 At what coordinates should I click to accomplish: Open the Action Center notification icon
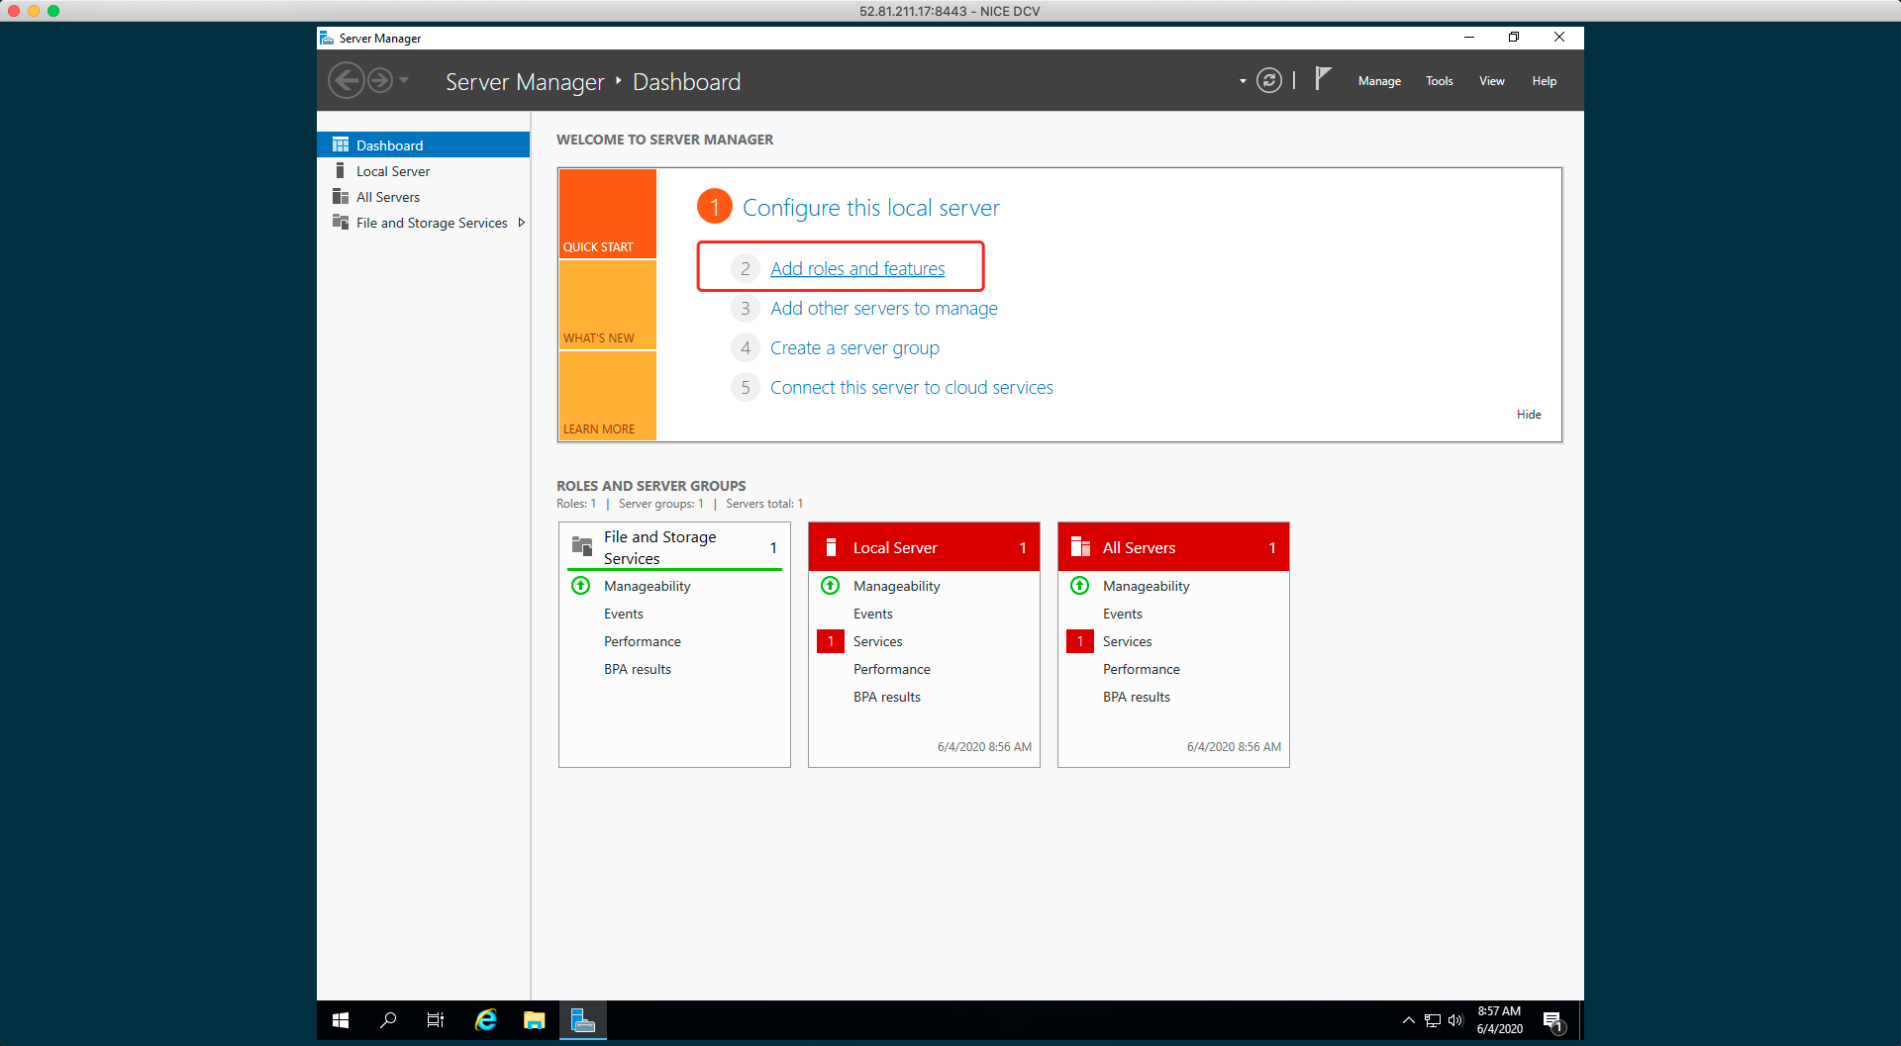[1552, 1021]
